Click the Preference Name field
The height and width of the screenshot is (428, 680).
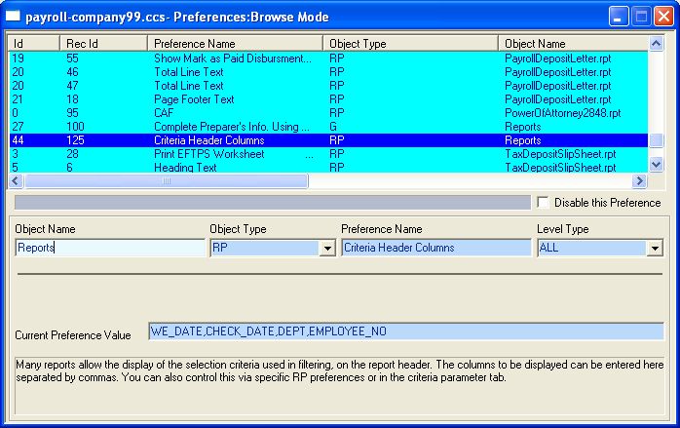tap(422, 248)
